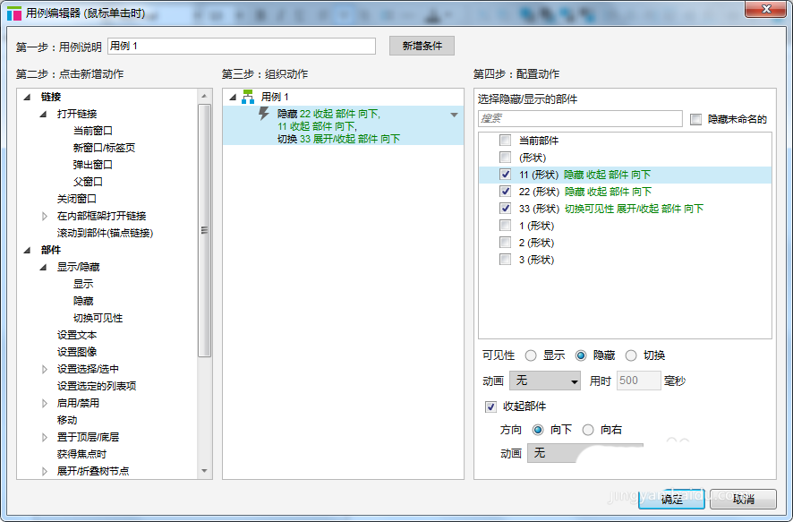This screenshot has width=793, height=522.
Task: Open the action item dropdown arrow
Action: pos(454,115)
